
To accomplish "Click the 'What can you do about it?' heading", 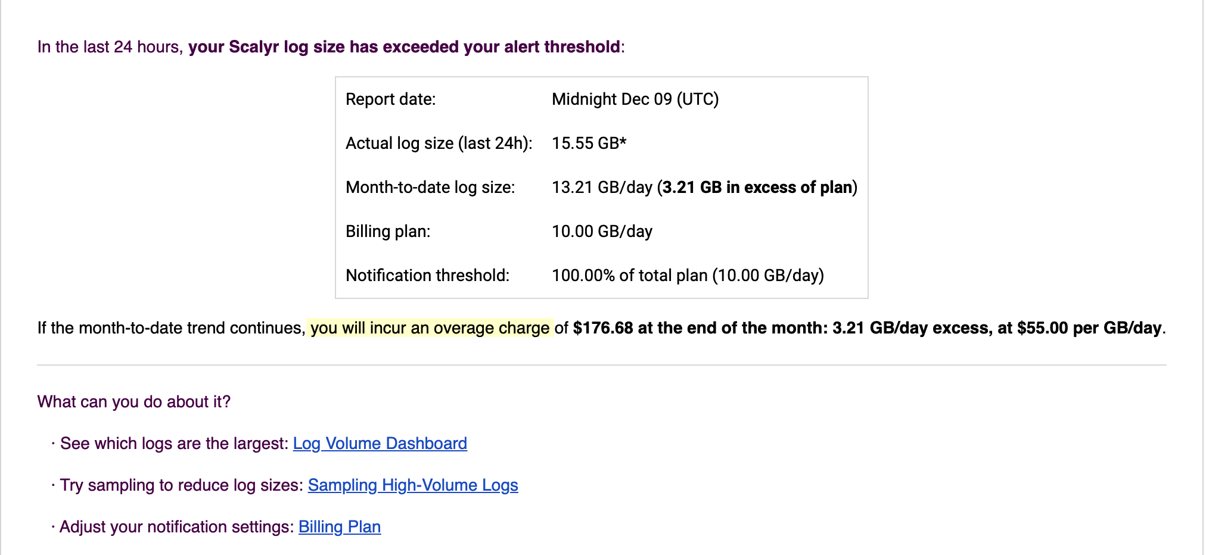I will [x=134, y=402].
